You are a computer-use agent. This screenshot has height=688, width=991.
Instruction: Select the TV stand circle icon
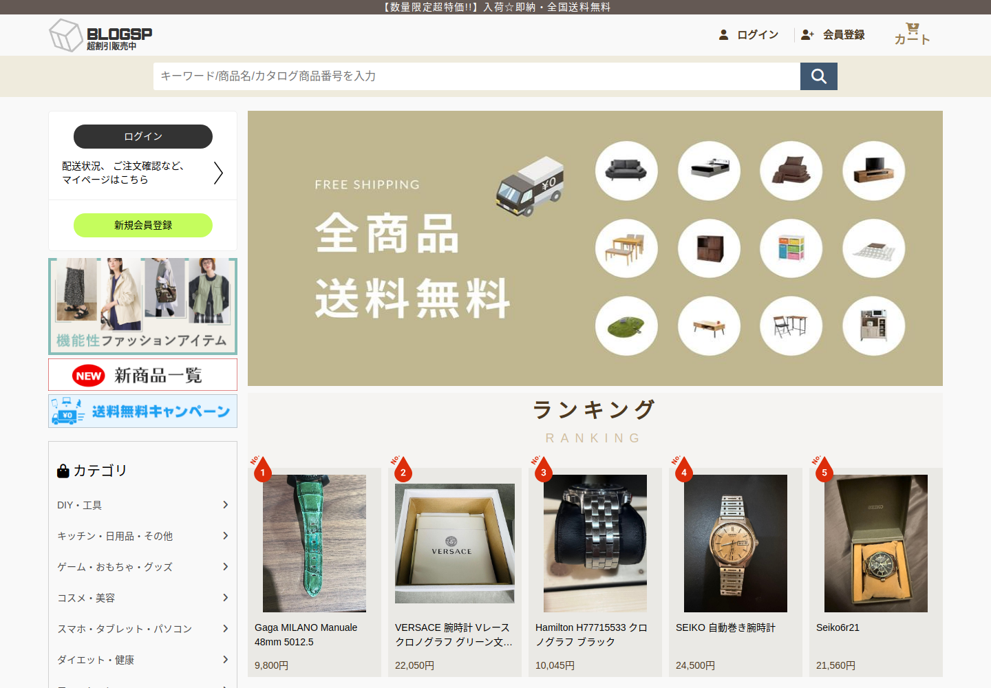[874, 171]
